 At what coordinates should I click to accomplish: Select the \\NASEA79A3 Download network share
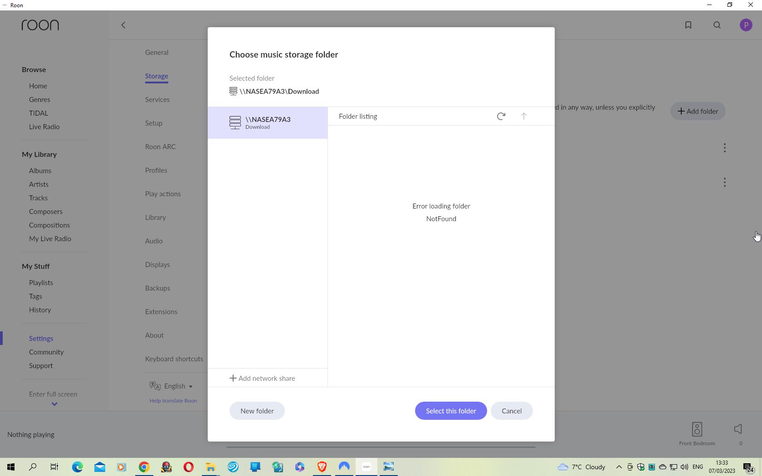coord(268,123)
